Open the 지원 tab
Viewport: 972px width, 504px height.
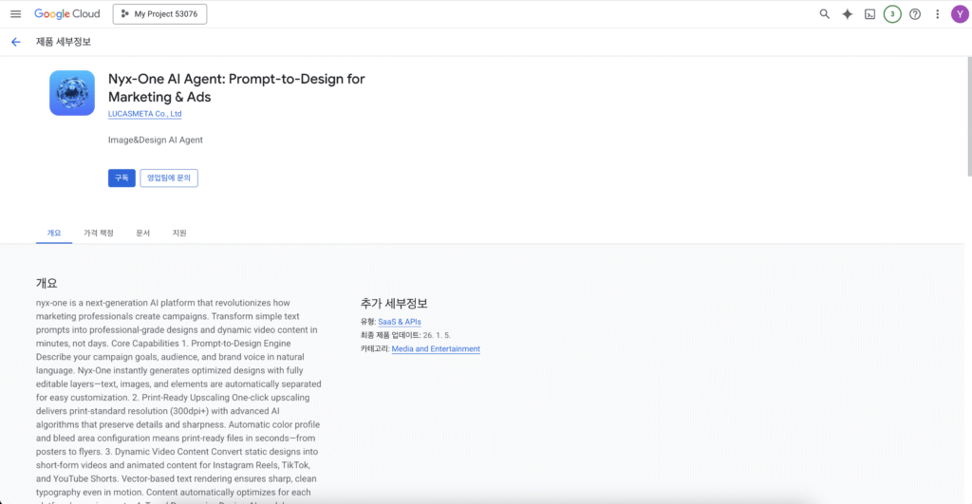click(x=179, y=233)
